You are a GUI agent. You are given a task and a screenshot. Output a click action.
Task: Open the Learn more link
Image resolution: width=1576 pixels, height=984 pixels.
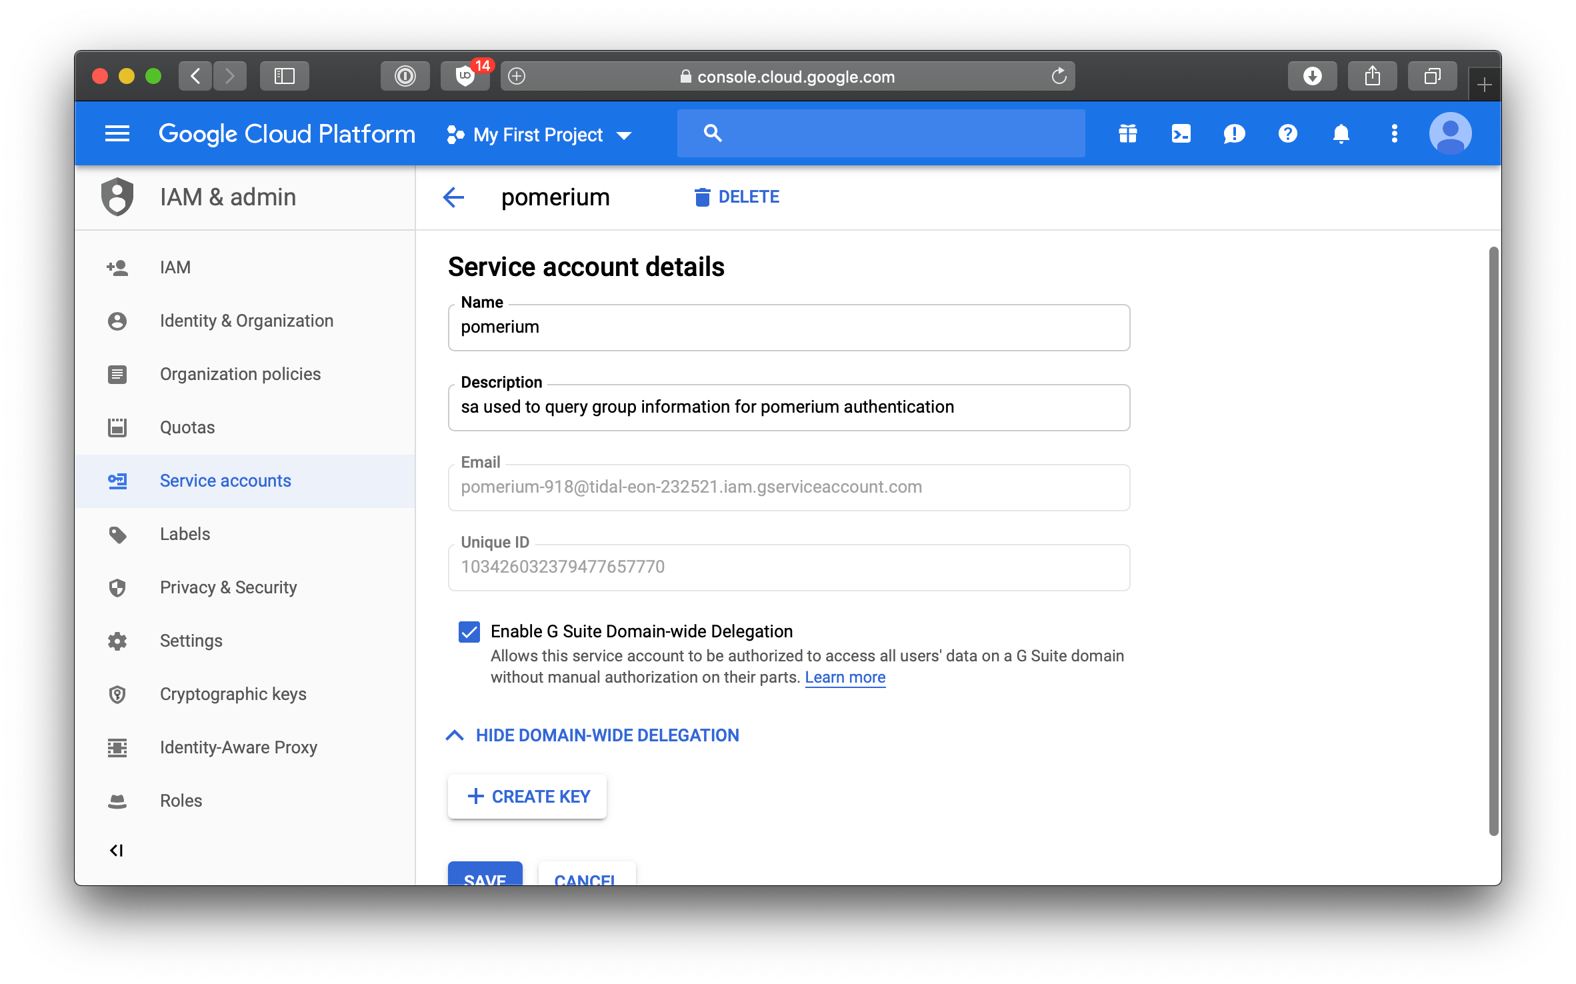[845, 677]
